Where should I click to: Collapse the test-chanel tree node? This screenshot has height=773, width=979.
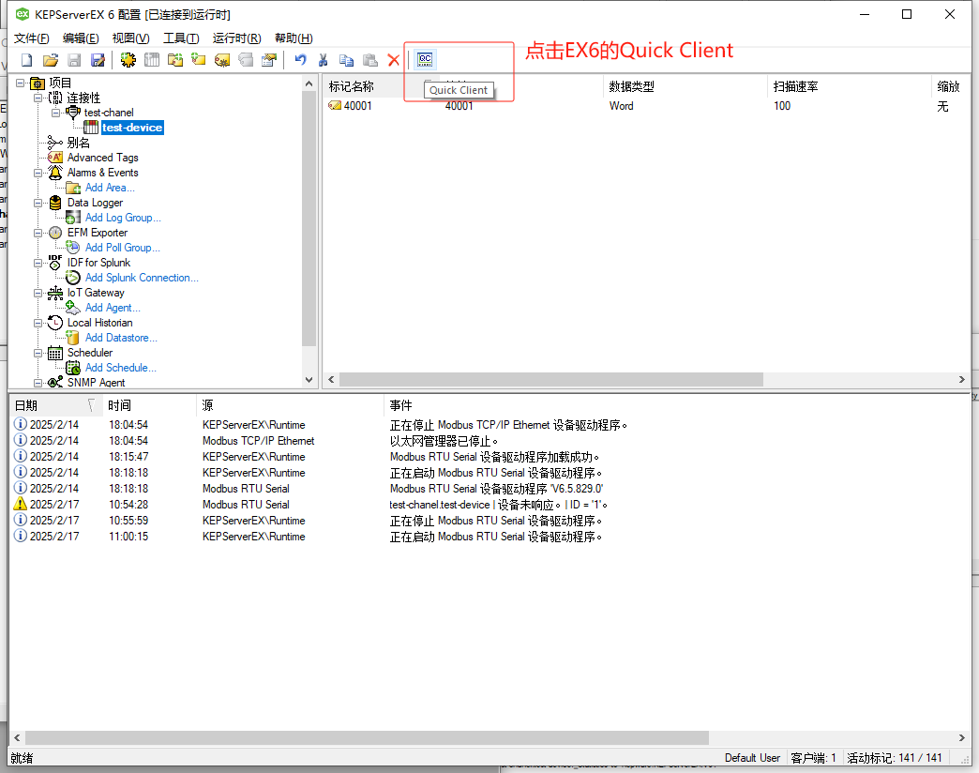[55, 113]
